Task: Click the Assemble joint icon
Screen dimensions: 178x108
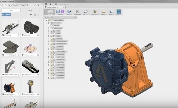Action: coord(77,11)
